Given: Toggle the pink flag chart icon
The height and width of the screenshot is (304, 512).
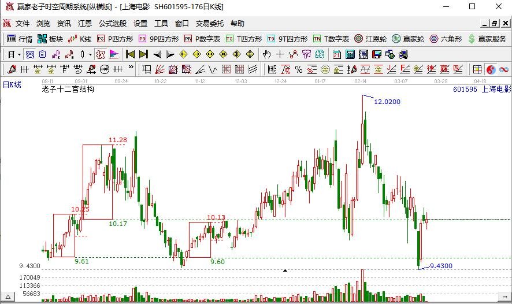Looking at the screenshot, I should [114, 54].
